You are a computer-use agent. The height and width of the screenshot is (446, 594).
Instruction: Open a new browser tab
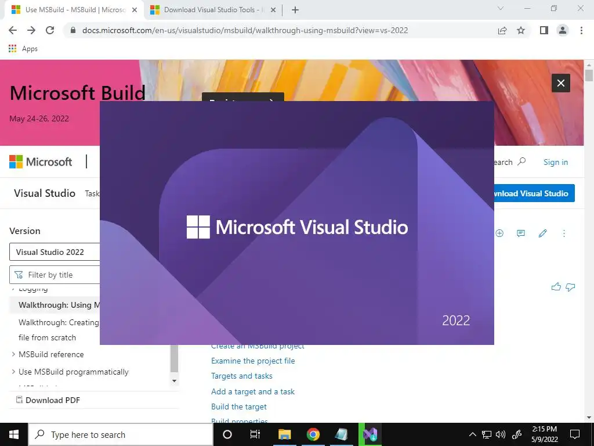295,10
